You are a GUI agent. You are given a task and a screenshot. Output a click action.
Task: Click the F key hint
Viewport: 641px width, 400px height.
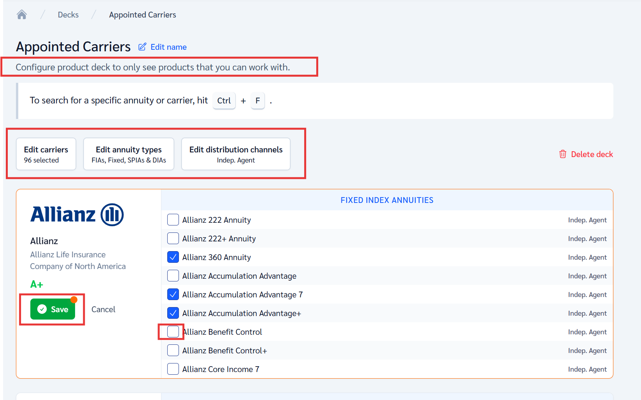(x=257, y=101)
